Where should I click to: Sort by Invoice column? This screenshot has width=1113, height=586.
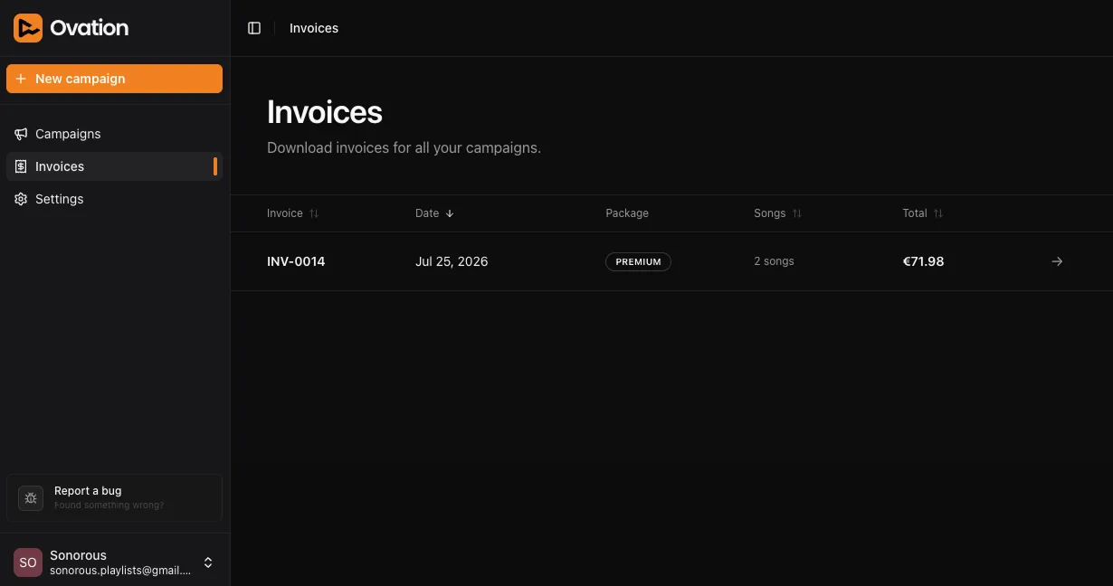click(293, 213)
